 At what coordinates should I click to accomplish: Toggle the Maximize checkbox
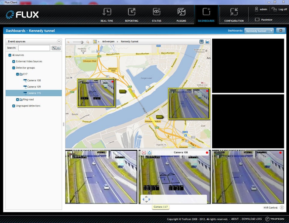point(257,20)
